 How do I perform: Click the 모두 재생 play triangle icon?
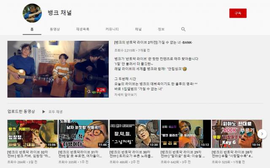pyautogui.click(x=43, y=112)
